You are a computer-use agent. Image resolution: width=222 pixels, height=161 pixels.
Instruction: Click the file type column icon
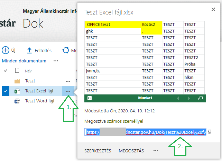pyautogui.click(x=17, y=70)
